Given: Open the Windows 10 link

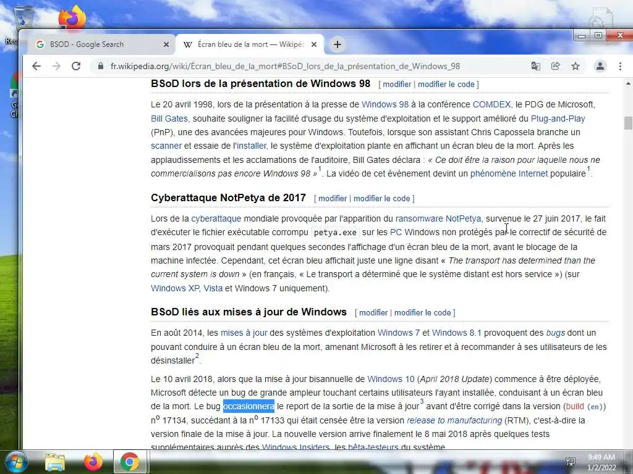Looking at the screenshot, I should coord(391,380).
